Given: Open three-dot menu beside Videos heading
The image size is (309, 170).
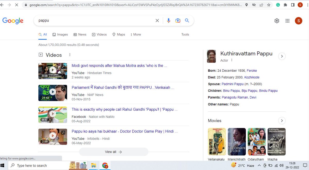Looking at the screenshot, I should pyautogui.click(x=70, y=55).
